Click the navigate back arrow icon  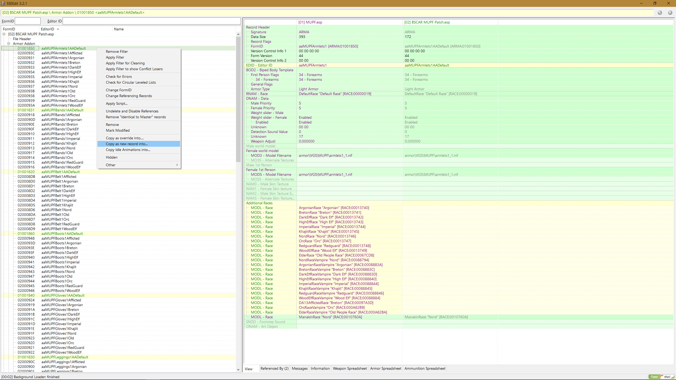tap(660, 13)
